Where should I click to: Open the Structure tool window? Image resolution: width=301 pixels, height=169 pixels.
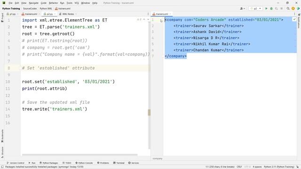coord(2,152)
